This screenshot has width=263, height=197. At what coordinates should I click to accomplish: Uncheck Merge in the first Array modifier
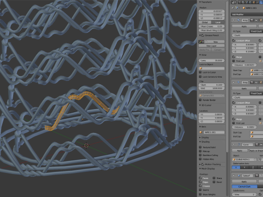233,57
